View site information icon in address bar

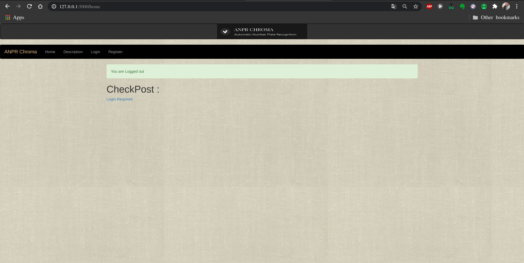(54, 7)
